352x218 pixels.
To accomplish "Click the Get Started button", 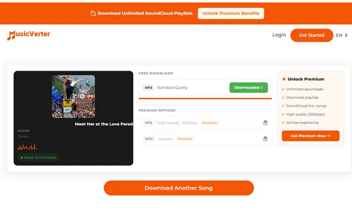I will pyautogui.click(x=312, y=35).
